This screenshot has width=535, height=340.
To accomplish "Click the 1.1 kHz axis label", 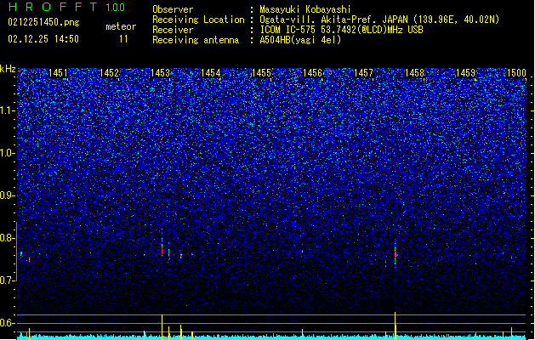I will tap(8, 110).
